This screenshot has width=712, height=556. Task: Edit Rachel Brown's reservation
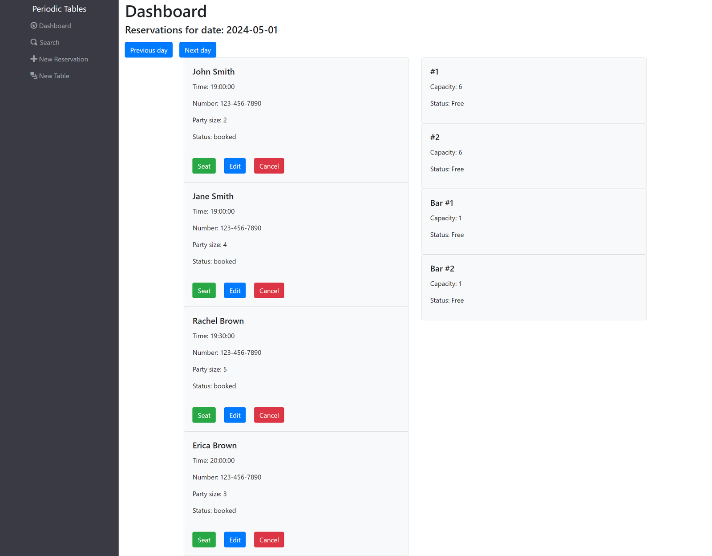coord(235,415)
